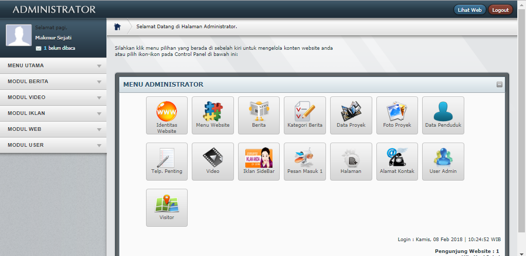
Task: Open the Foto Proyek icon
Action: tap(397, 115)
